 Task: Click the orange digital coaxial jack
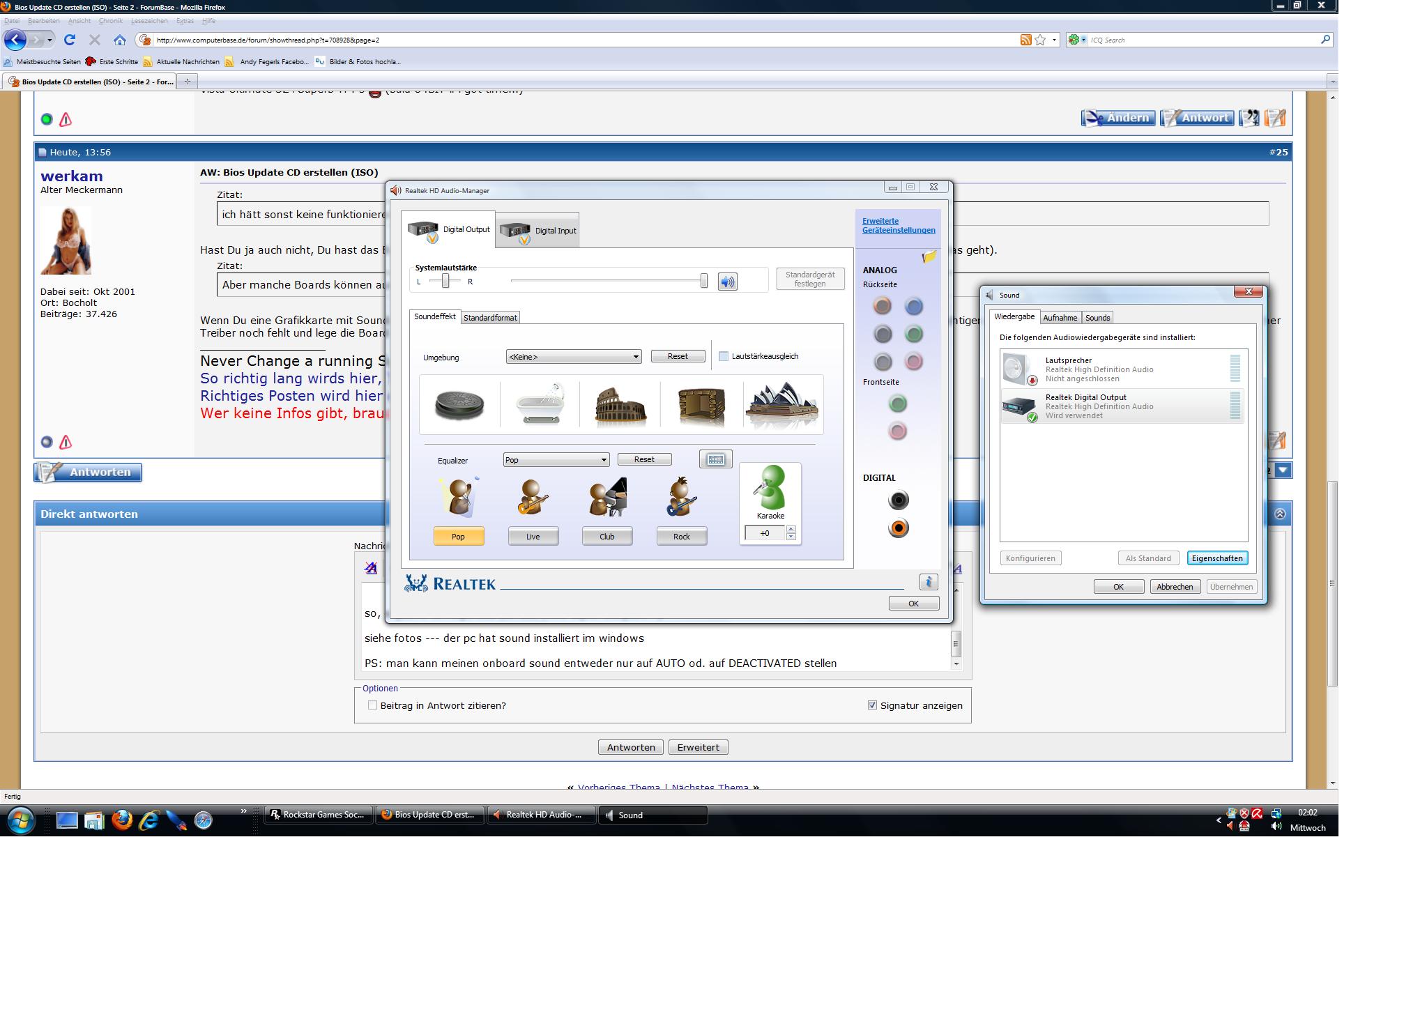pos(899,528)
